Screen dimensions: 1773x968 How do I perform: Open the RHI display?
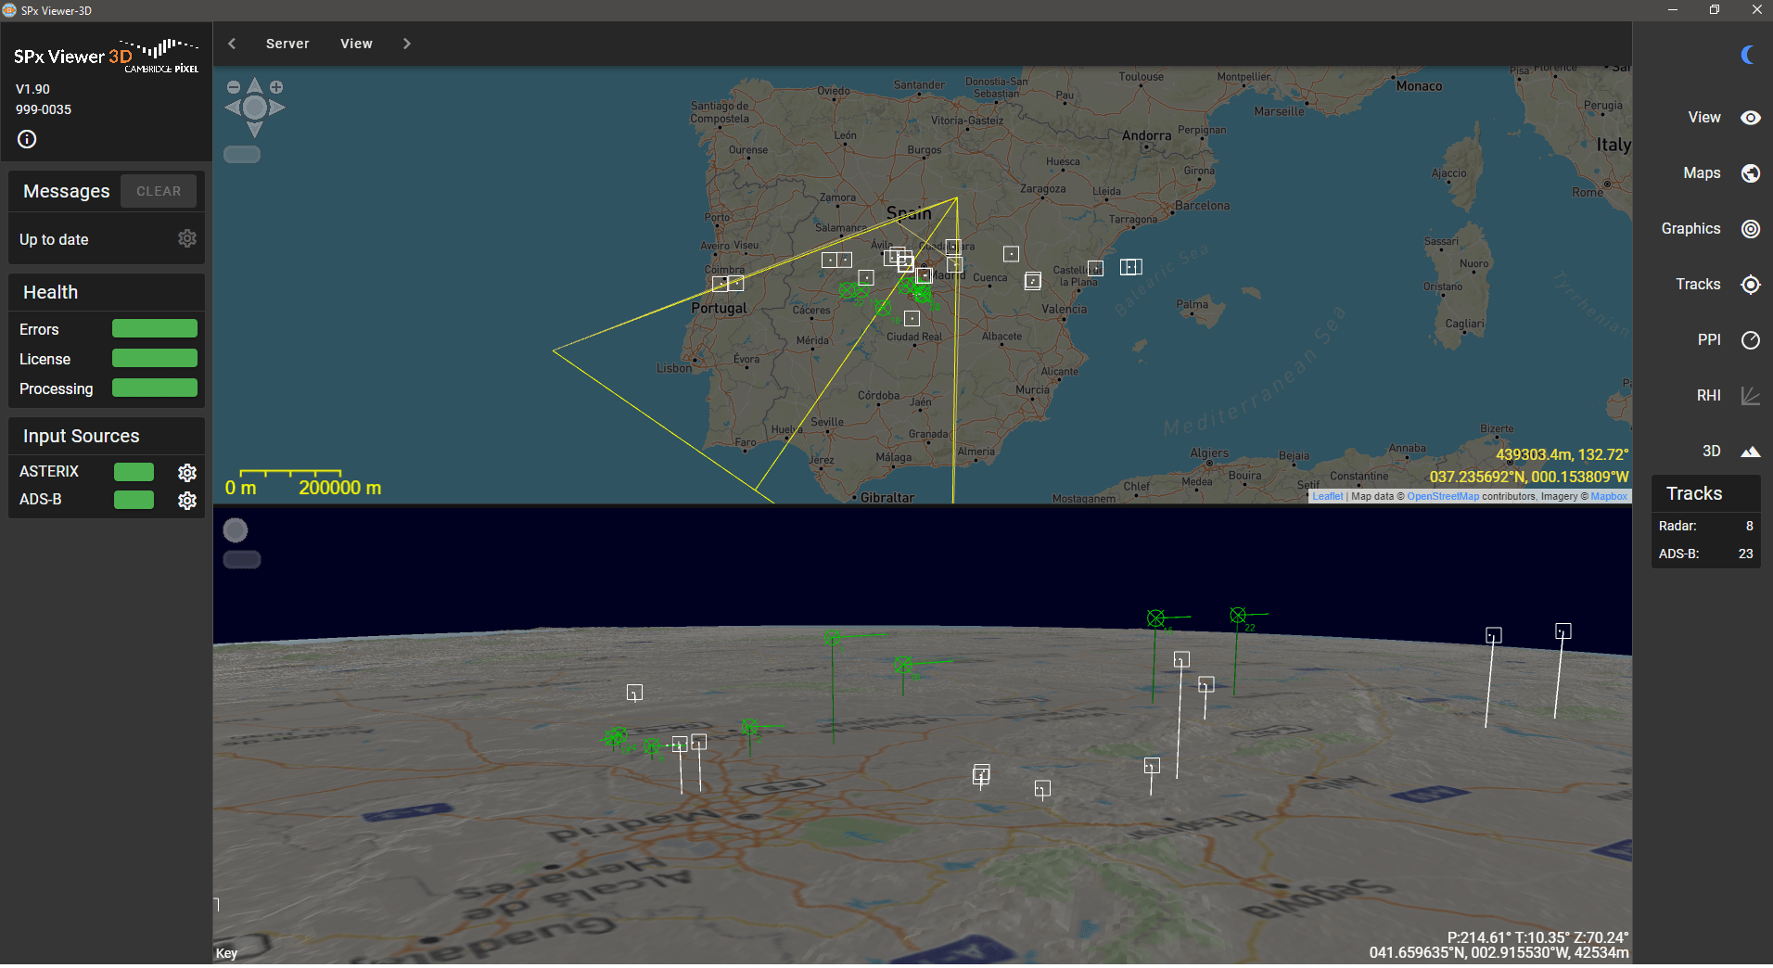1749,395
